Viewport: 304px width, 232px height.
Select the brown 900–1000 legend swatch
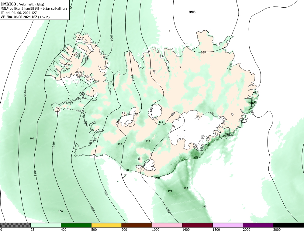pos(137,225)
